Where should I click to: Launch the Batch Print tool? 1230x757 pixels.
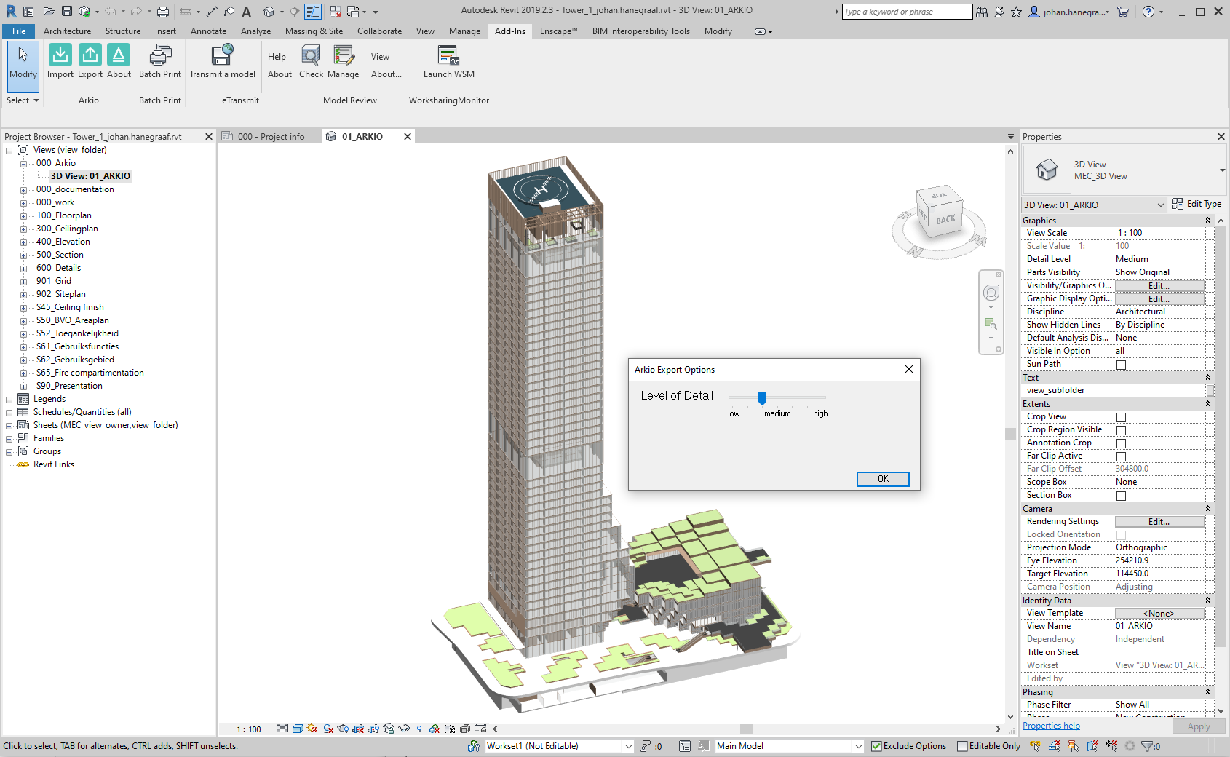(160, 61)
